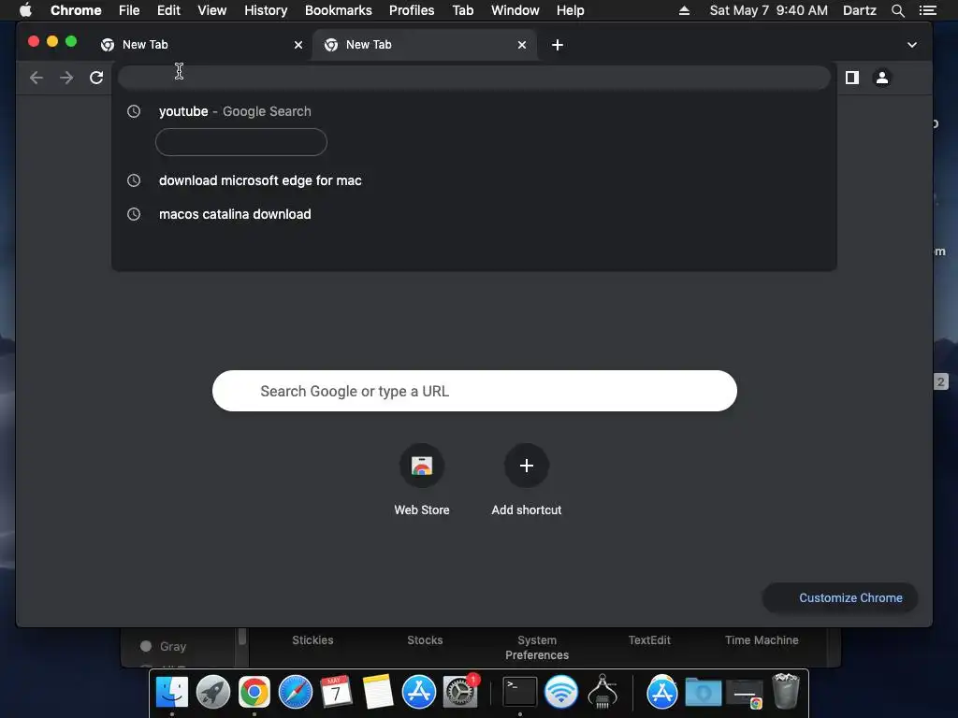Click the Search Google or type a URL box
The image size is (958, 718).
click(x=474, y=391)
